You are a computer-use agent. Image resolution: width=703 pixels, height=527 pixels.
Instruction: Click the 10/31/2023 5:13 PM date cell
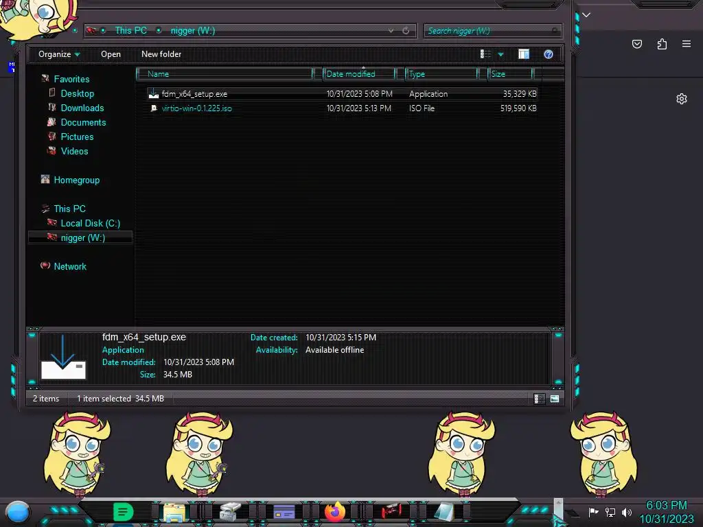click(358, 108)
